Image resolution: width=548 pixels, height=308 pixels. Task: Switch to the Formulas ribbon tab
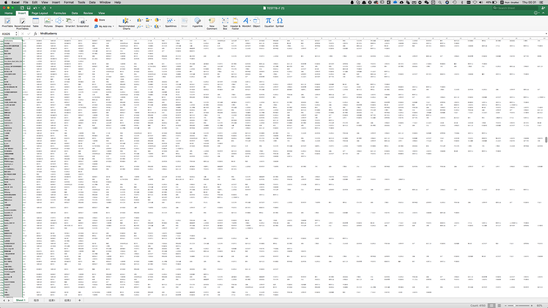60,13
